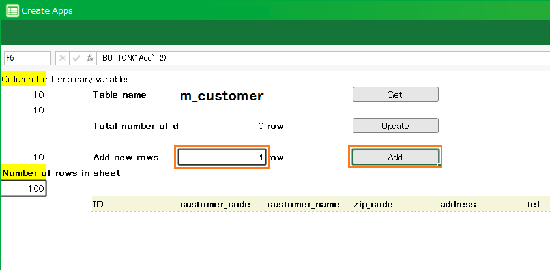The width and height of the screenshot is (550, 270).
Task: Select the ID column header
Action: coord(98,205)
